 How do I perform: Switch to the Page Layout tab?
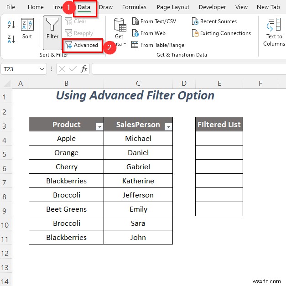tap(173, 7)
